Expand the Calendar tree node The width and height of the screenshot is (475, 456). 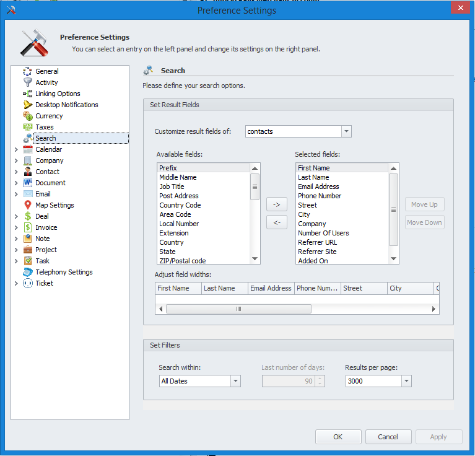(16, 149)
